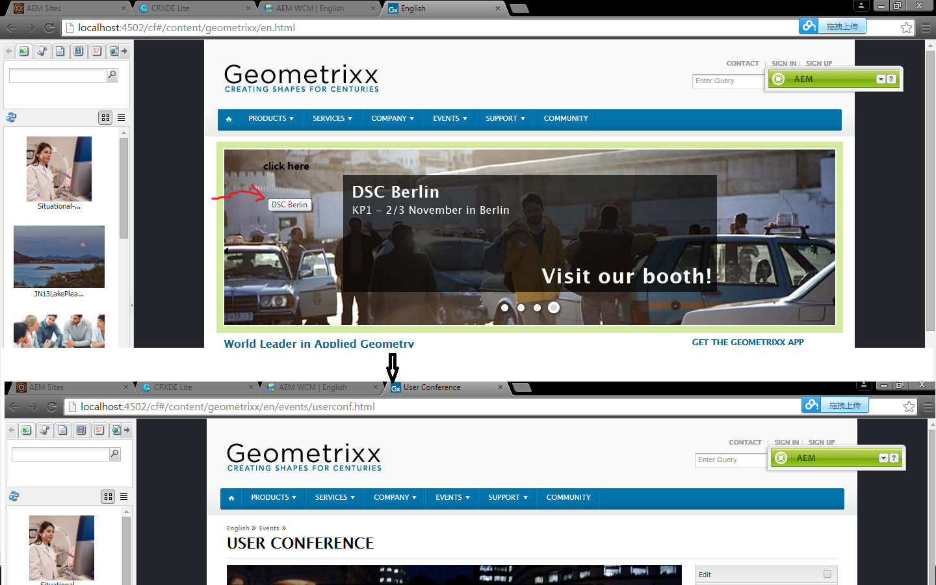Click SIGN IN link in English window header
The image size is (936, 585).
pos(784,64)
